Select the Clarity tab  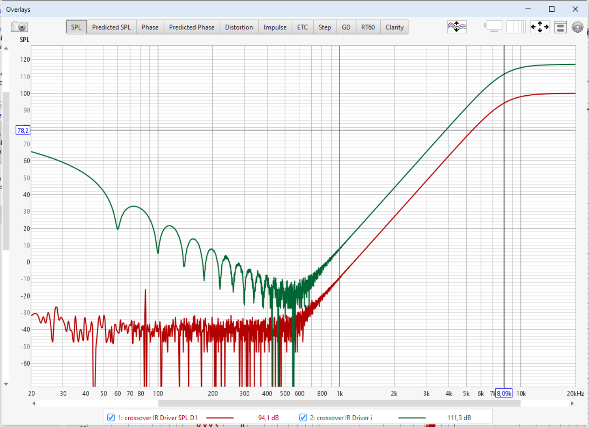(x=394, y=27)
